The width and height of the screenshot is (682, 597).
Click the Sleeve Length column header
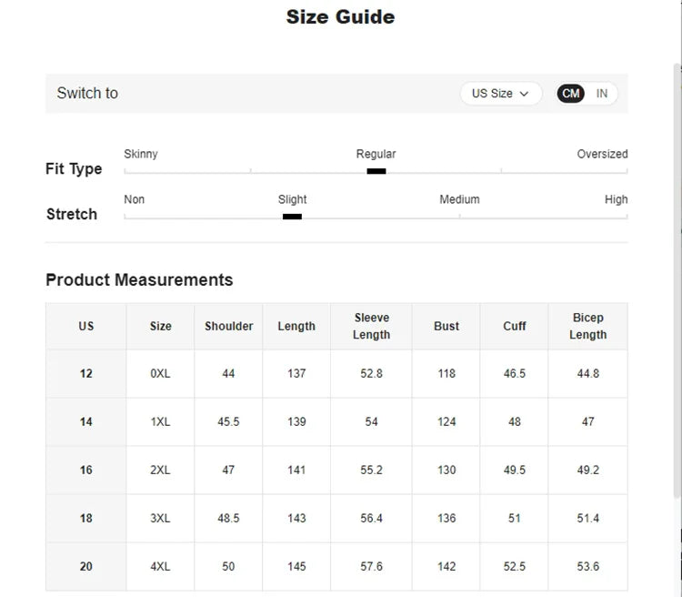click(371, 327)
